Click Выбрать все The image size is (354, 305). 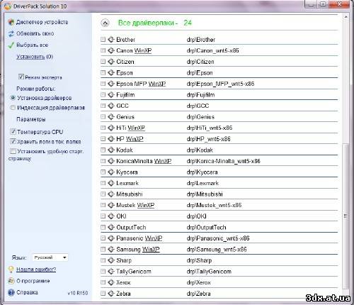tap(32, 45)
